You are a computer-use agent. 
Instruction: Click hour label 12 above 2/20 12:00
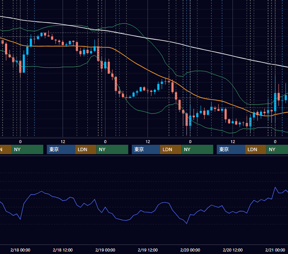[233, 142]
